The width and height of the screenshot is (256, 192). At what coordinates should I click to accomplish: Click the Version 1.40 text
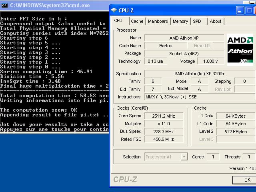click(x=243, y=168)
